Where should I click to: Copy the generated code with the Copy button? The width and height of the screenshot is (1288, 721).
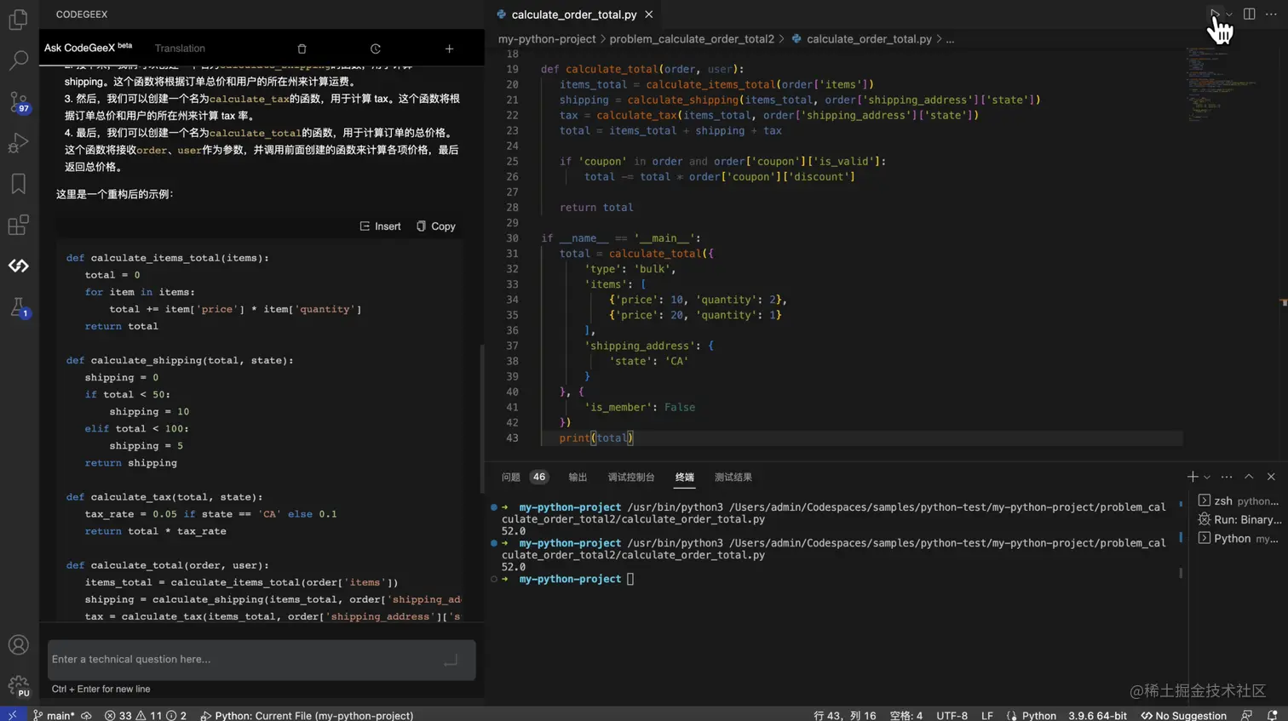(436, 226)
